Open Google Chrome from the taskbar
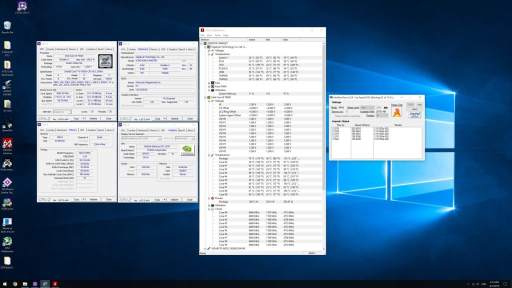 click(x=15, y=283)
